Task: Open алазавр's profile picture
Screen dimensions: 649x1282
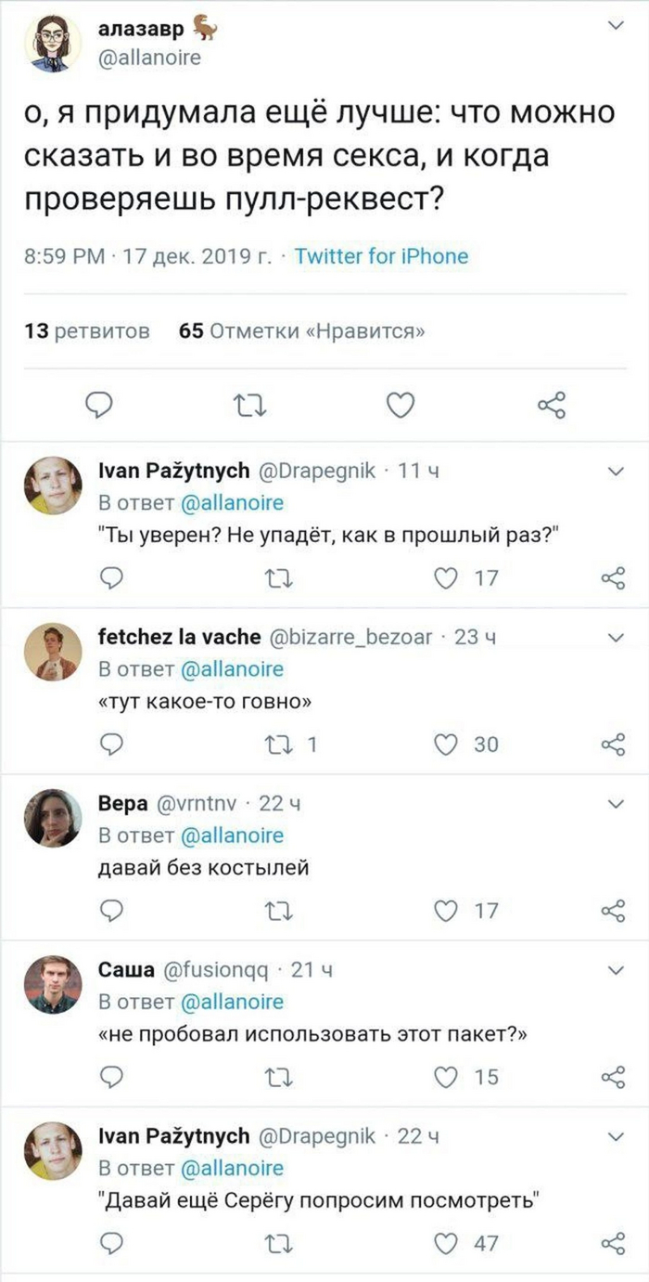Action: [x=56, y=40]
